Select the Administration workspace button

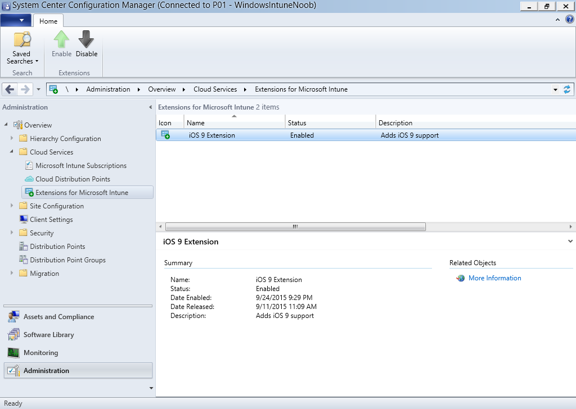78,370
